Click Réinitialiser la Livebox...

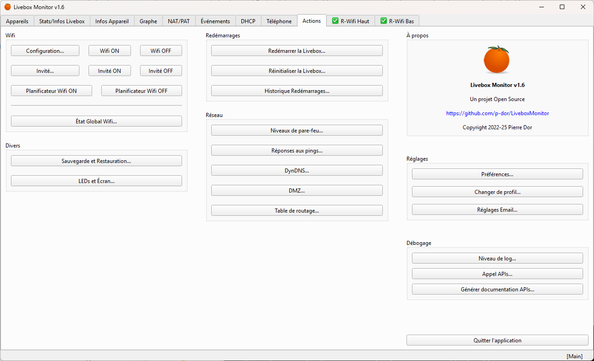(x=297, y=71)
